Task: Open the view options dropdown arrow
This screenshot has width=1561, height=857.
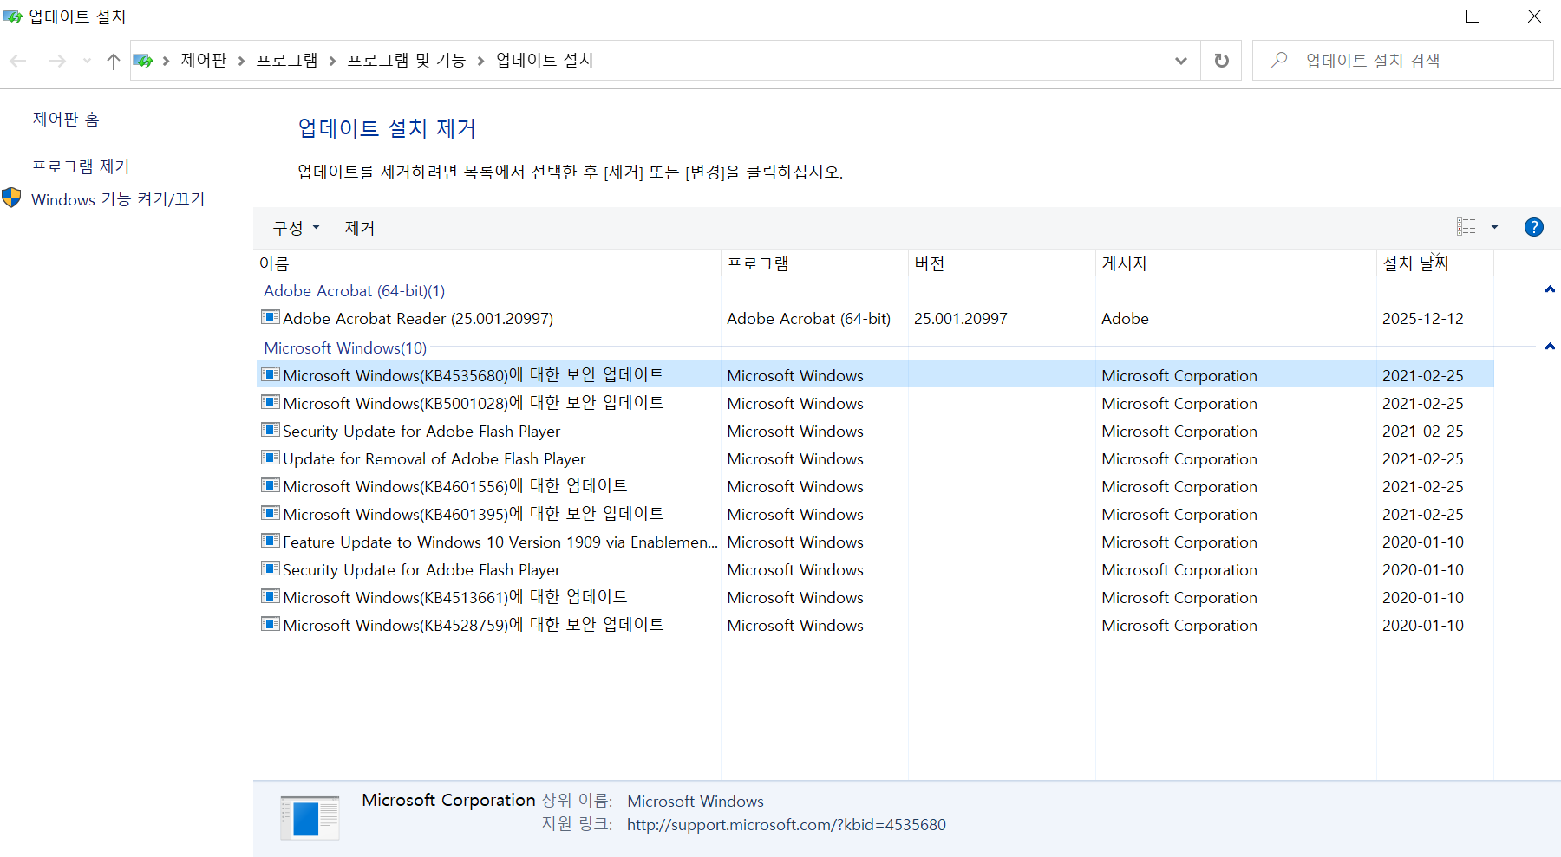Action: coord(1494,227)
